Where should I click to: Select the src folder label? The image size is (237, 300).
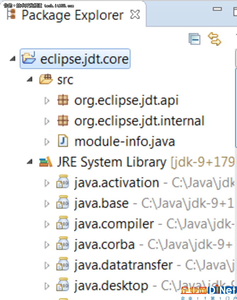65,80
